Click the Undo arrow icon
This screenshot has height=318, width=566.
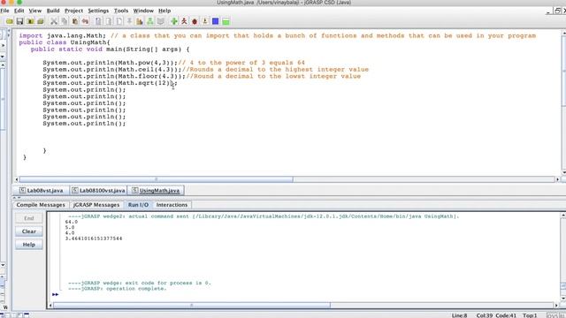point(85,21)
